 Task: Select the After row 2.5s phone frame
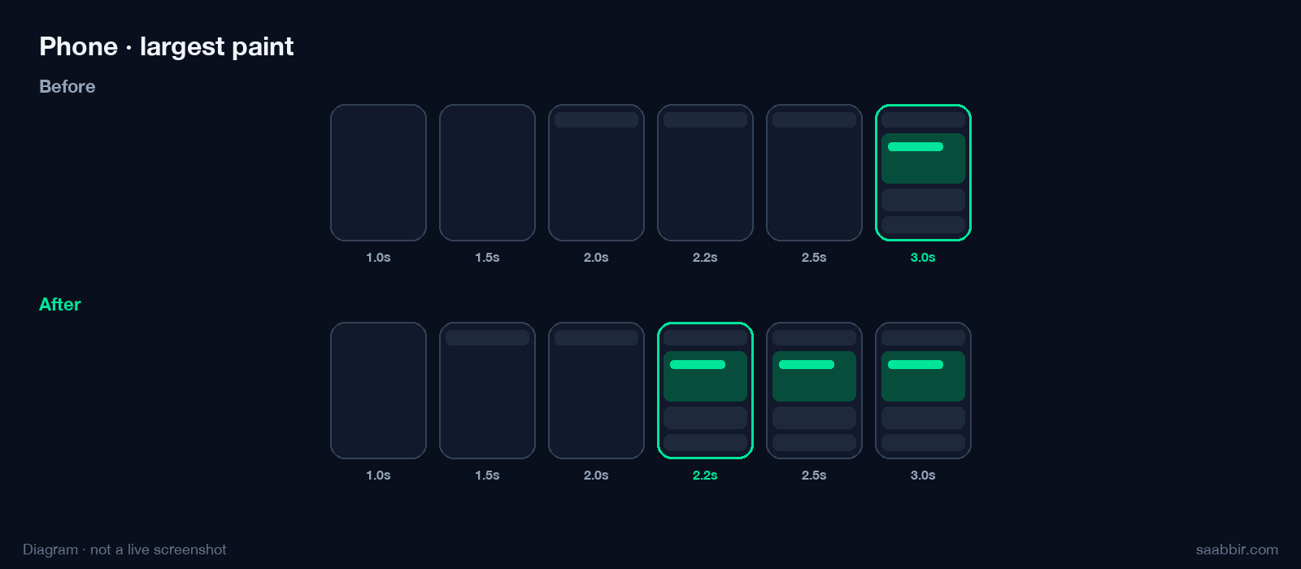click(x=814, y=390)
